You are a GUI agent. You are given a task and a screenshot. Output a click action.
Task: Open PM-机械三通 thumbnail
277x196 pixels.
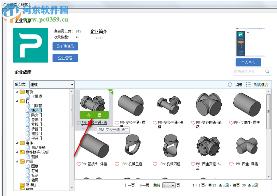[x=133, y=145]
